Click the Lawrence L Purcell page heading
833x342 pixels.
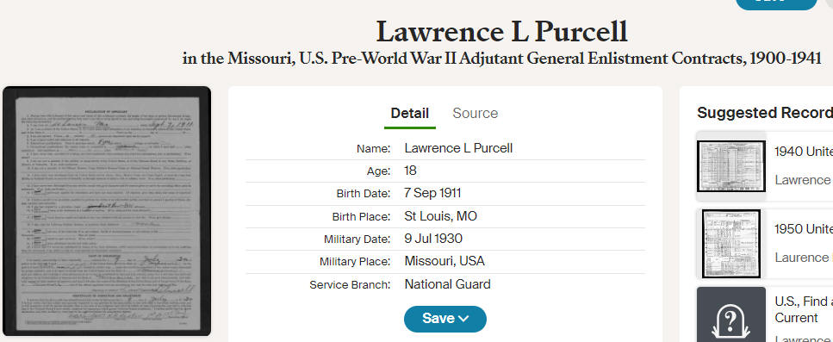click(x=501, y=31)
